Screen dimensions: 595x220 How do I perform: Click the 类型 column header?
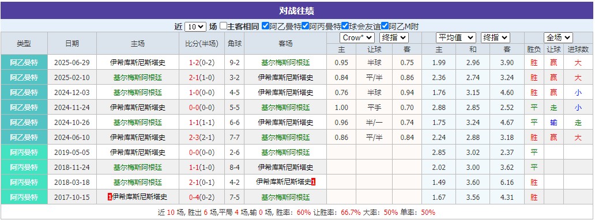pos(24,43)
